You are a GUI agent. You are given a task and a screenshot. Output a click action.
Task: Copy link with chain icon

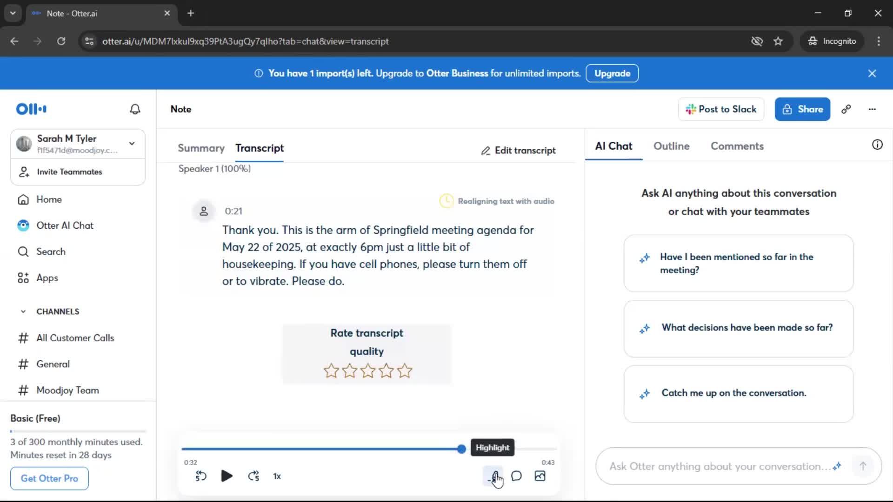(x=846, y=109)
